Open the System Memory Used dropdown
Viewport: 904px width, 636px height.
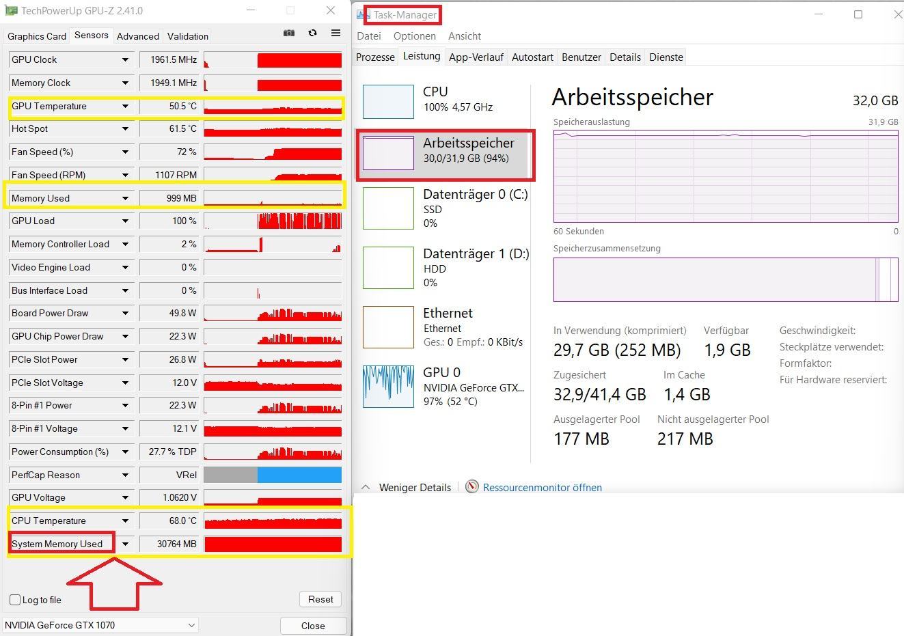[x=125, y=544]
